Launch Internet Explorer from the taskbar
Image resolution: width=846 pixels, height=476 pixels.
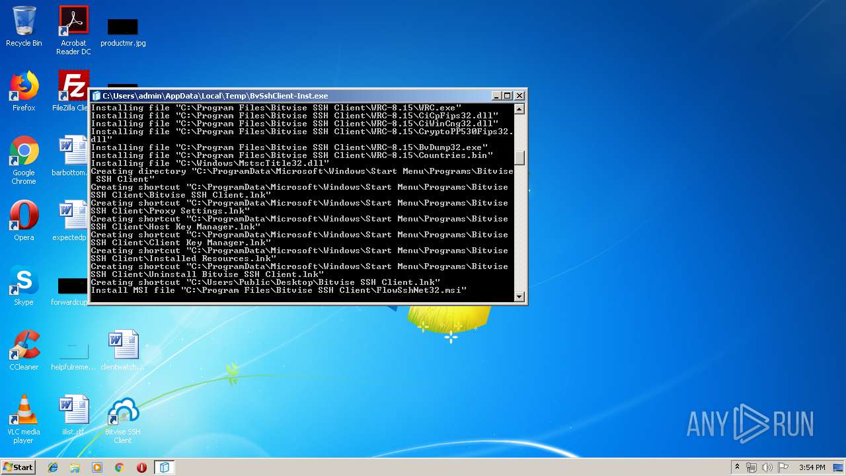click(53, 467)
